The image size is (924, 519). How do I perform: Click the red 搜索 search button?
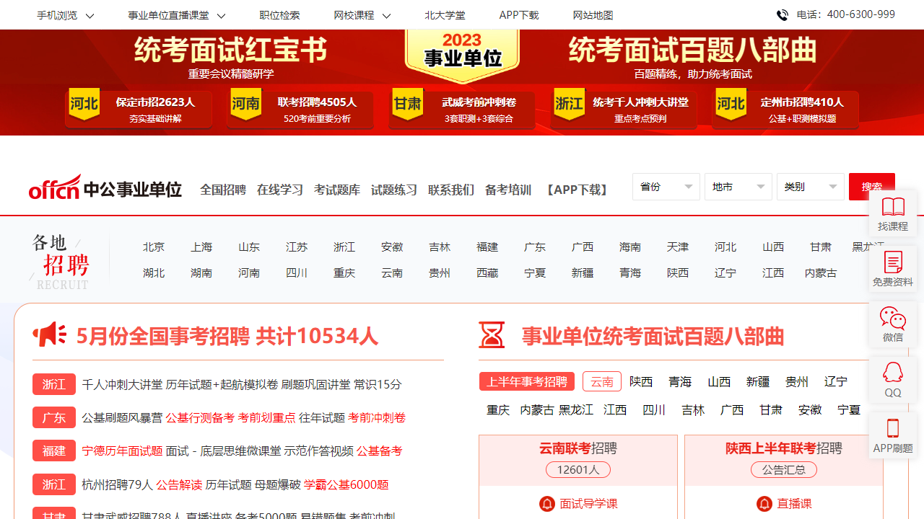click(x=872, y=187)
